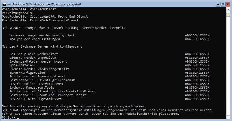Click the scrollbar up arrow

tap(228, 9)
